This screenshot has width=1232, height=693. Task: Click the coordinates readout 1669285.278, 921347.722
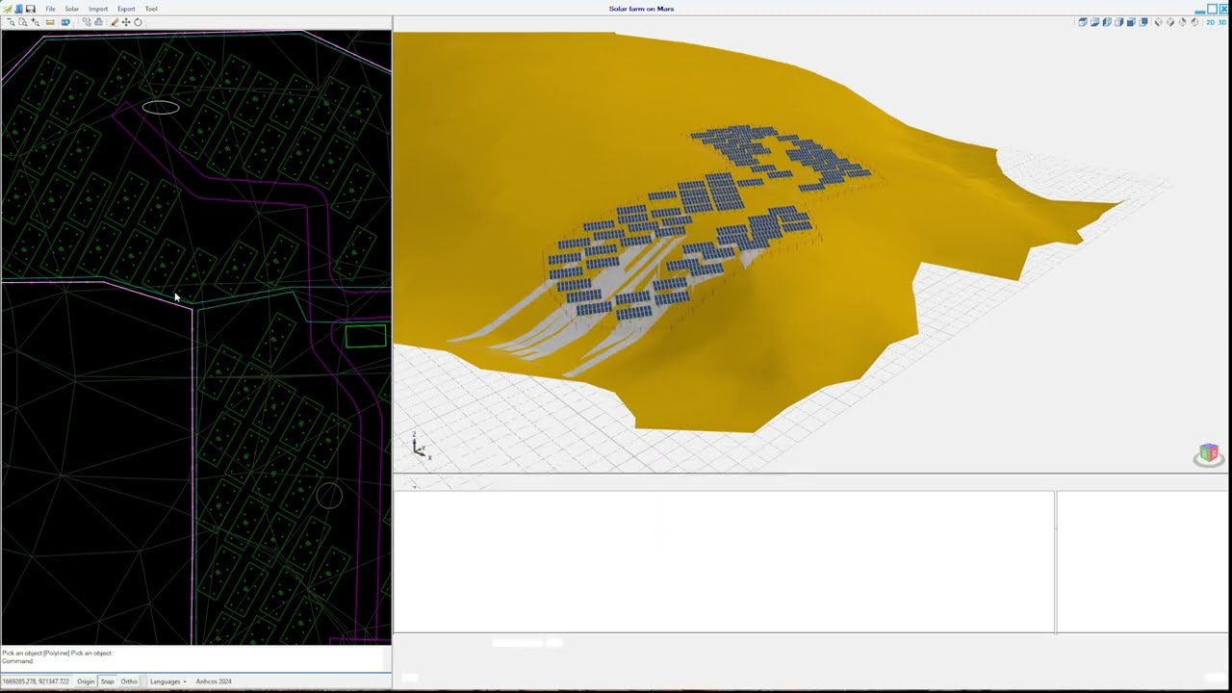pos(36,681)
